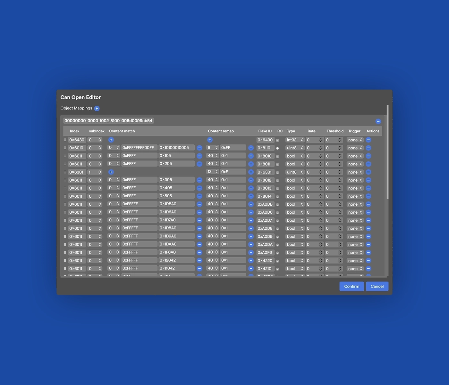Toggle RO checkbox for Flake ID 0x6430
The width and height of the screenshot is (449, 385).
pyautogui.click(x=277, y=140)
